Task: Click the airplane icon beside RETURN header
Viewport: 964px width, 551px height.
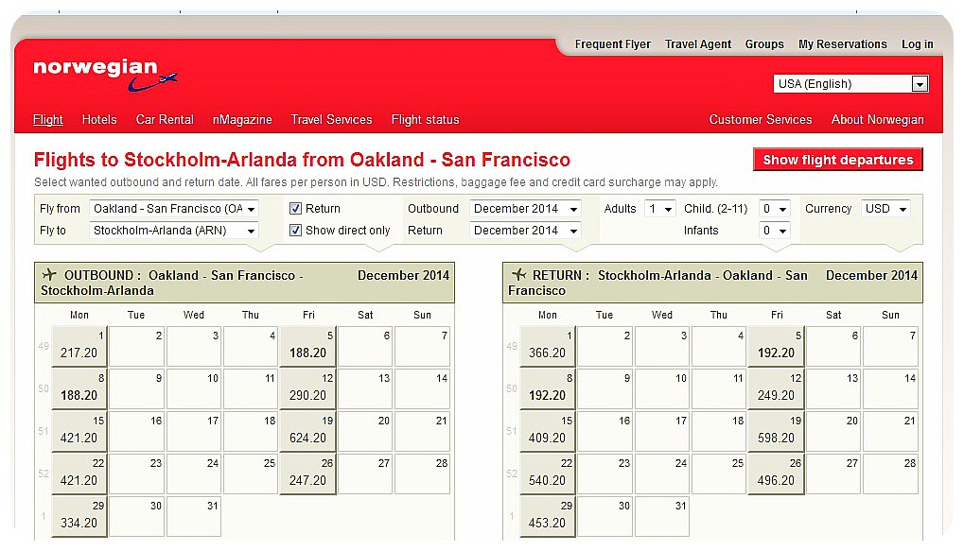Action: [x=518, y=275]
